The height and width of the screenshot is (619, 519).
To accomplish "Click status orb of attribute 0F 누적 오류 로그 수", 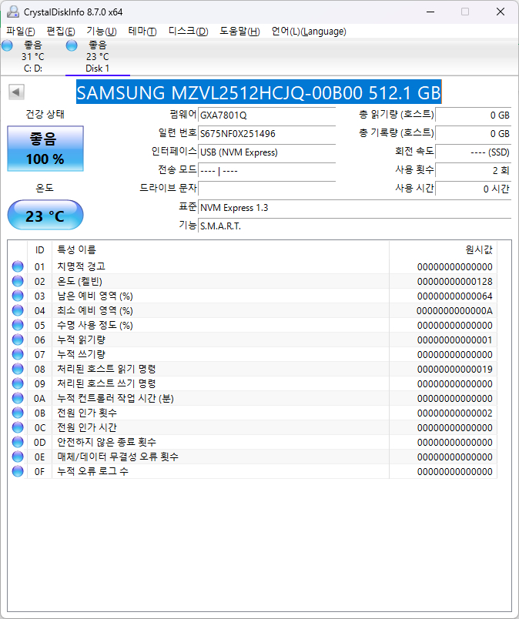I will tap(18, 471).
